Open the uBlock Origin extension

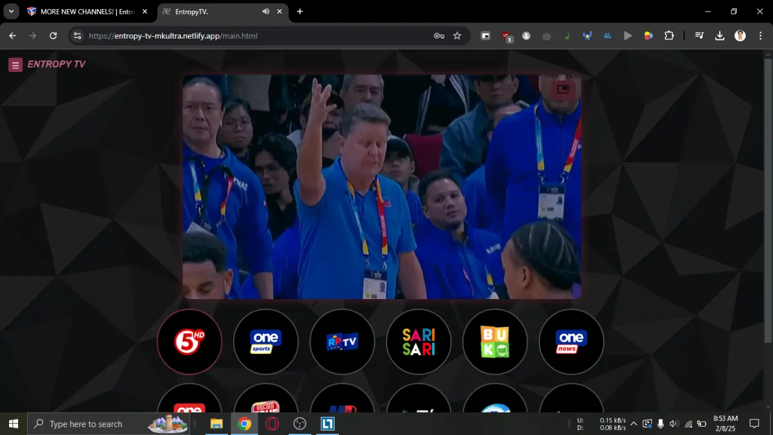pyautogui.click(x=507, y=36)
